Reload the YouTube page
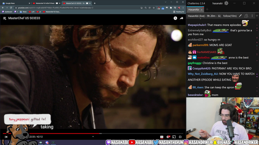 [11, 8]
